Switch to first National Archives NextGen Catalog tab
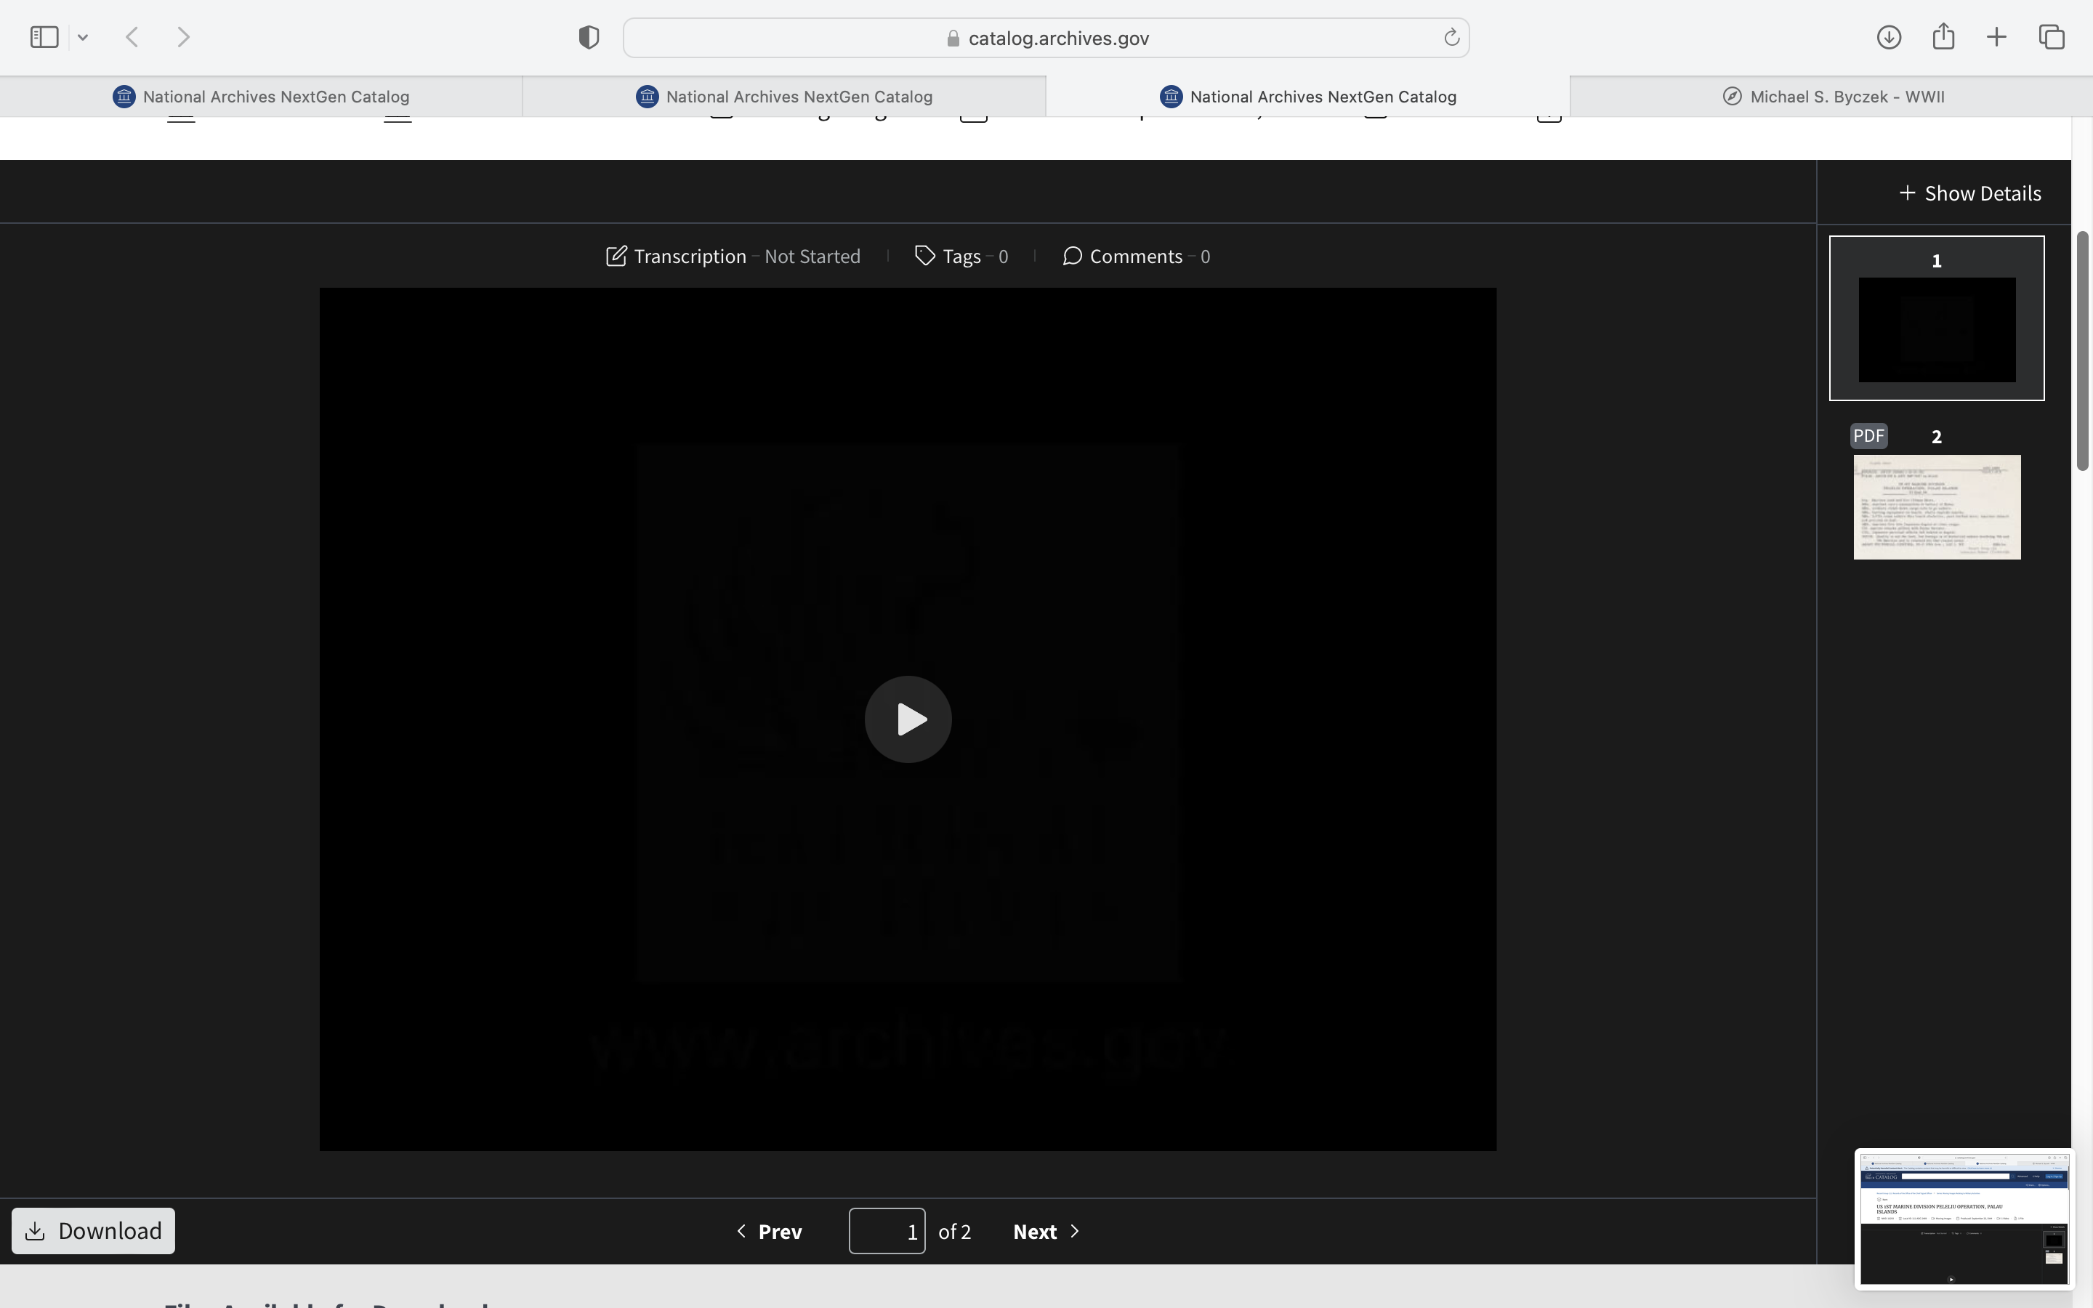The image size is (2093, 1308). (261, 97)
